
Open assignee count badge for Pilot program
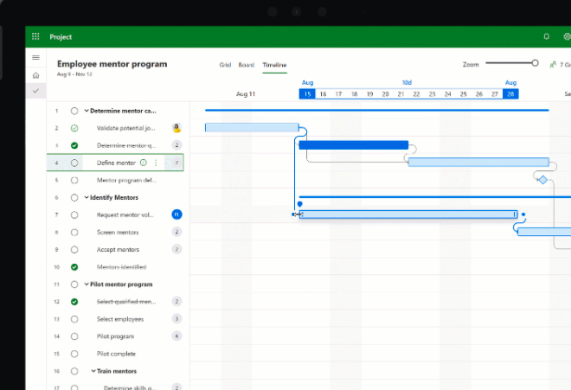click(x=176, y=336)
